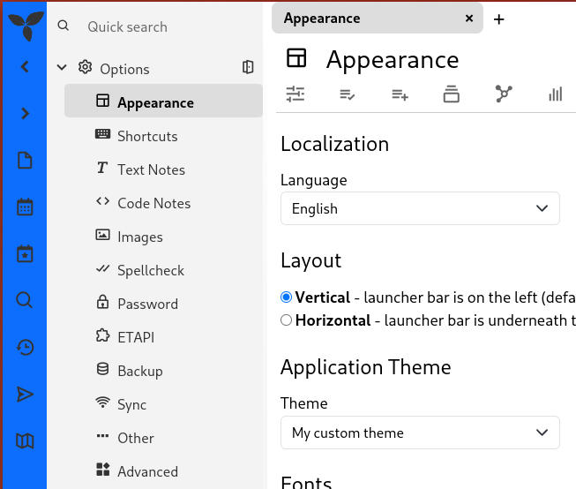Viewport: 576px width, 489px height.
Task: Open recent changes history icon
Action: click(x=25, y=348)
